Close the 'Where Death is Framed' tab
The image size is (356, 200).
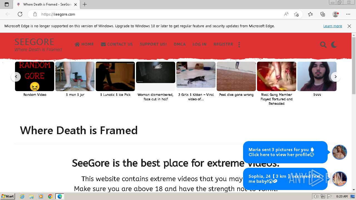coord(75,4)
